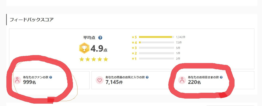The width and height of the screenshot is (262, 106).
Task: Click the three-star rating bar
Action: [x=156, y=48]
